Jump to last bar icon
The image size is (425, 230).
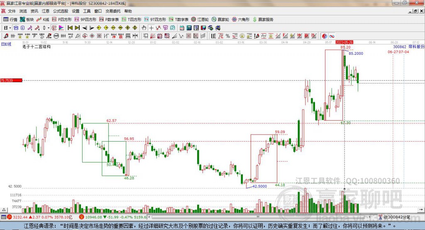pos(77,28)
